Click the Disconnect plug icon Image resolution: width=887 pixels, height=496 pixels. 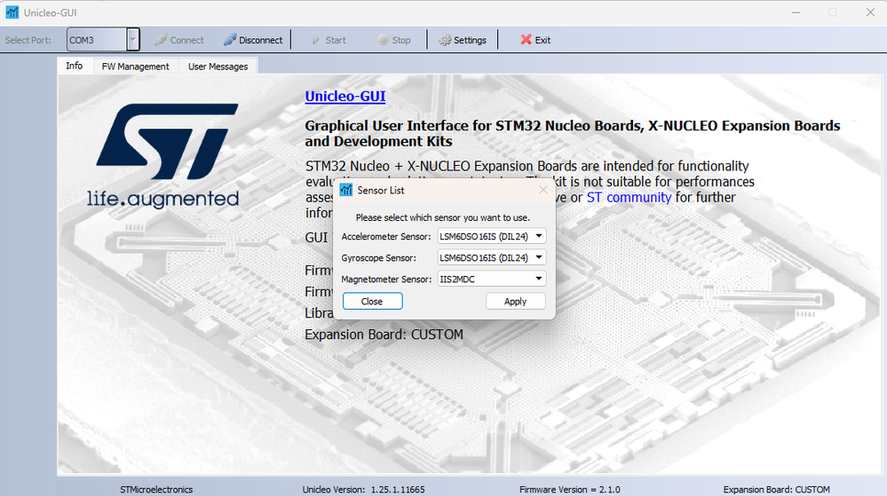pos(230,40)
